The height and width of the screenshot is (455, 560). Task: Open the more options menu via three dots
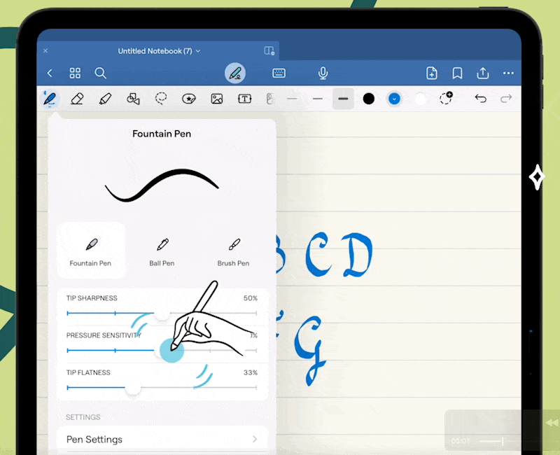[x=508, y=73]
